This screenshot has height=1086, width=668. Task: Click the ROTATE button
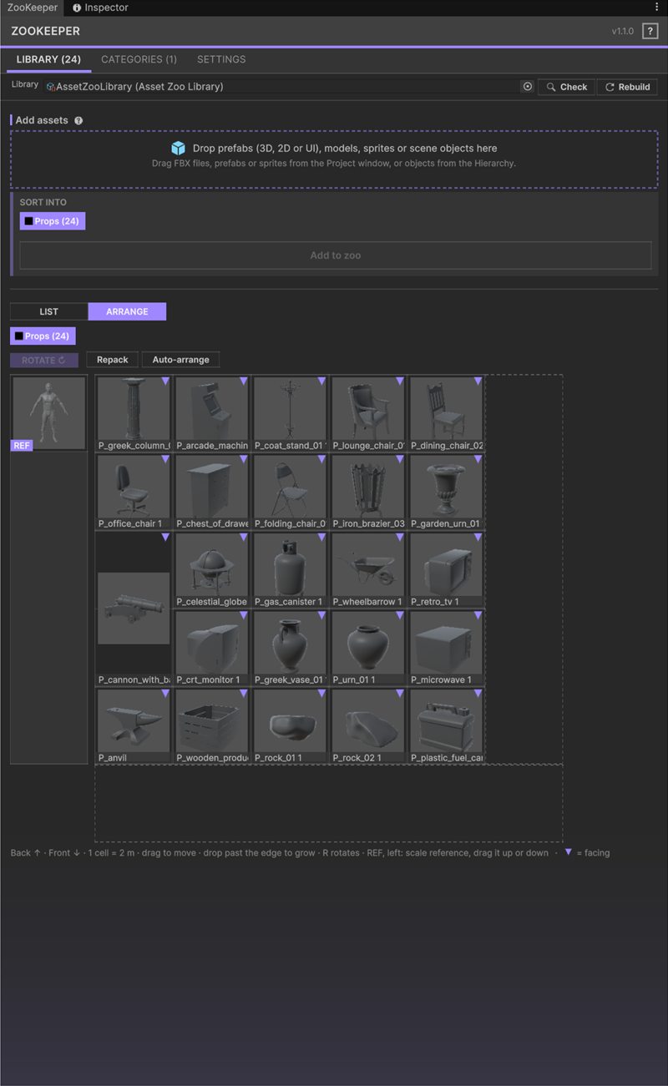[x=44, y=360]
